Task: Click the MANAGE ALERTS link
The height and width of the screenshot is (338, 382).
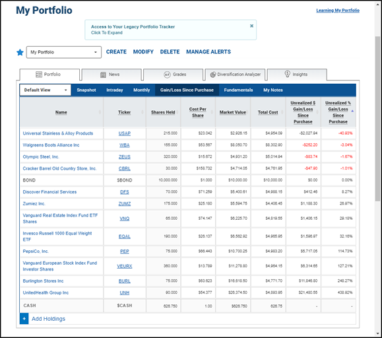Action: point(208,51)
